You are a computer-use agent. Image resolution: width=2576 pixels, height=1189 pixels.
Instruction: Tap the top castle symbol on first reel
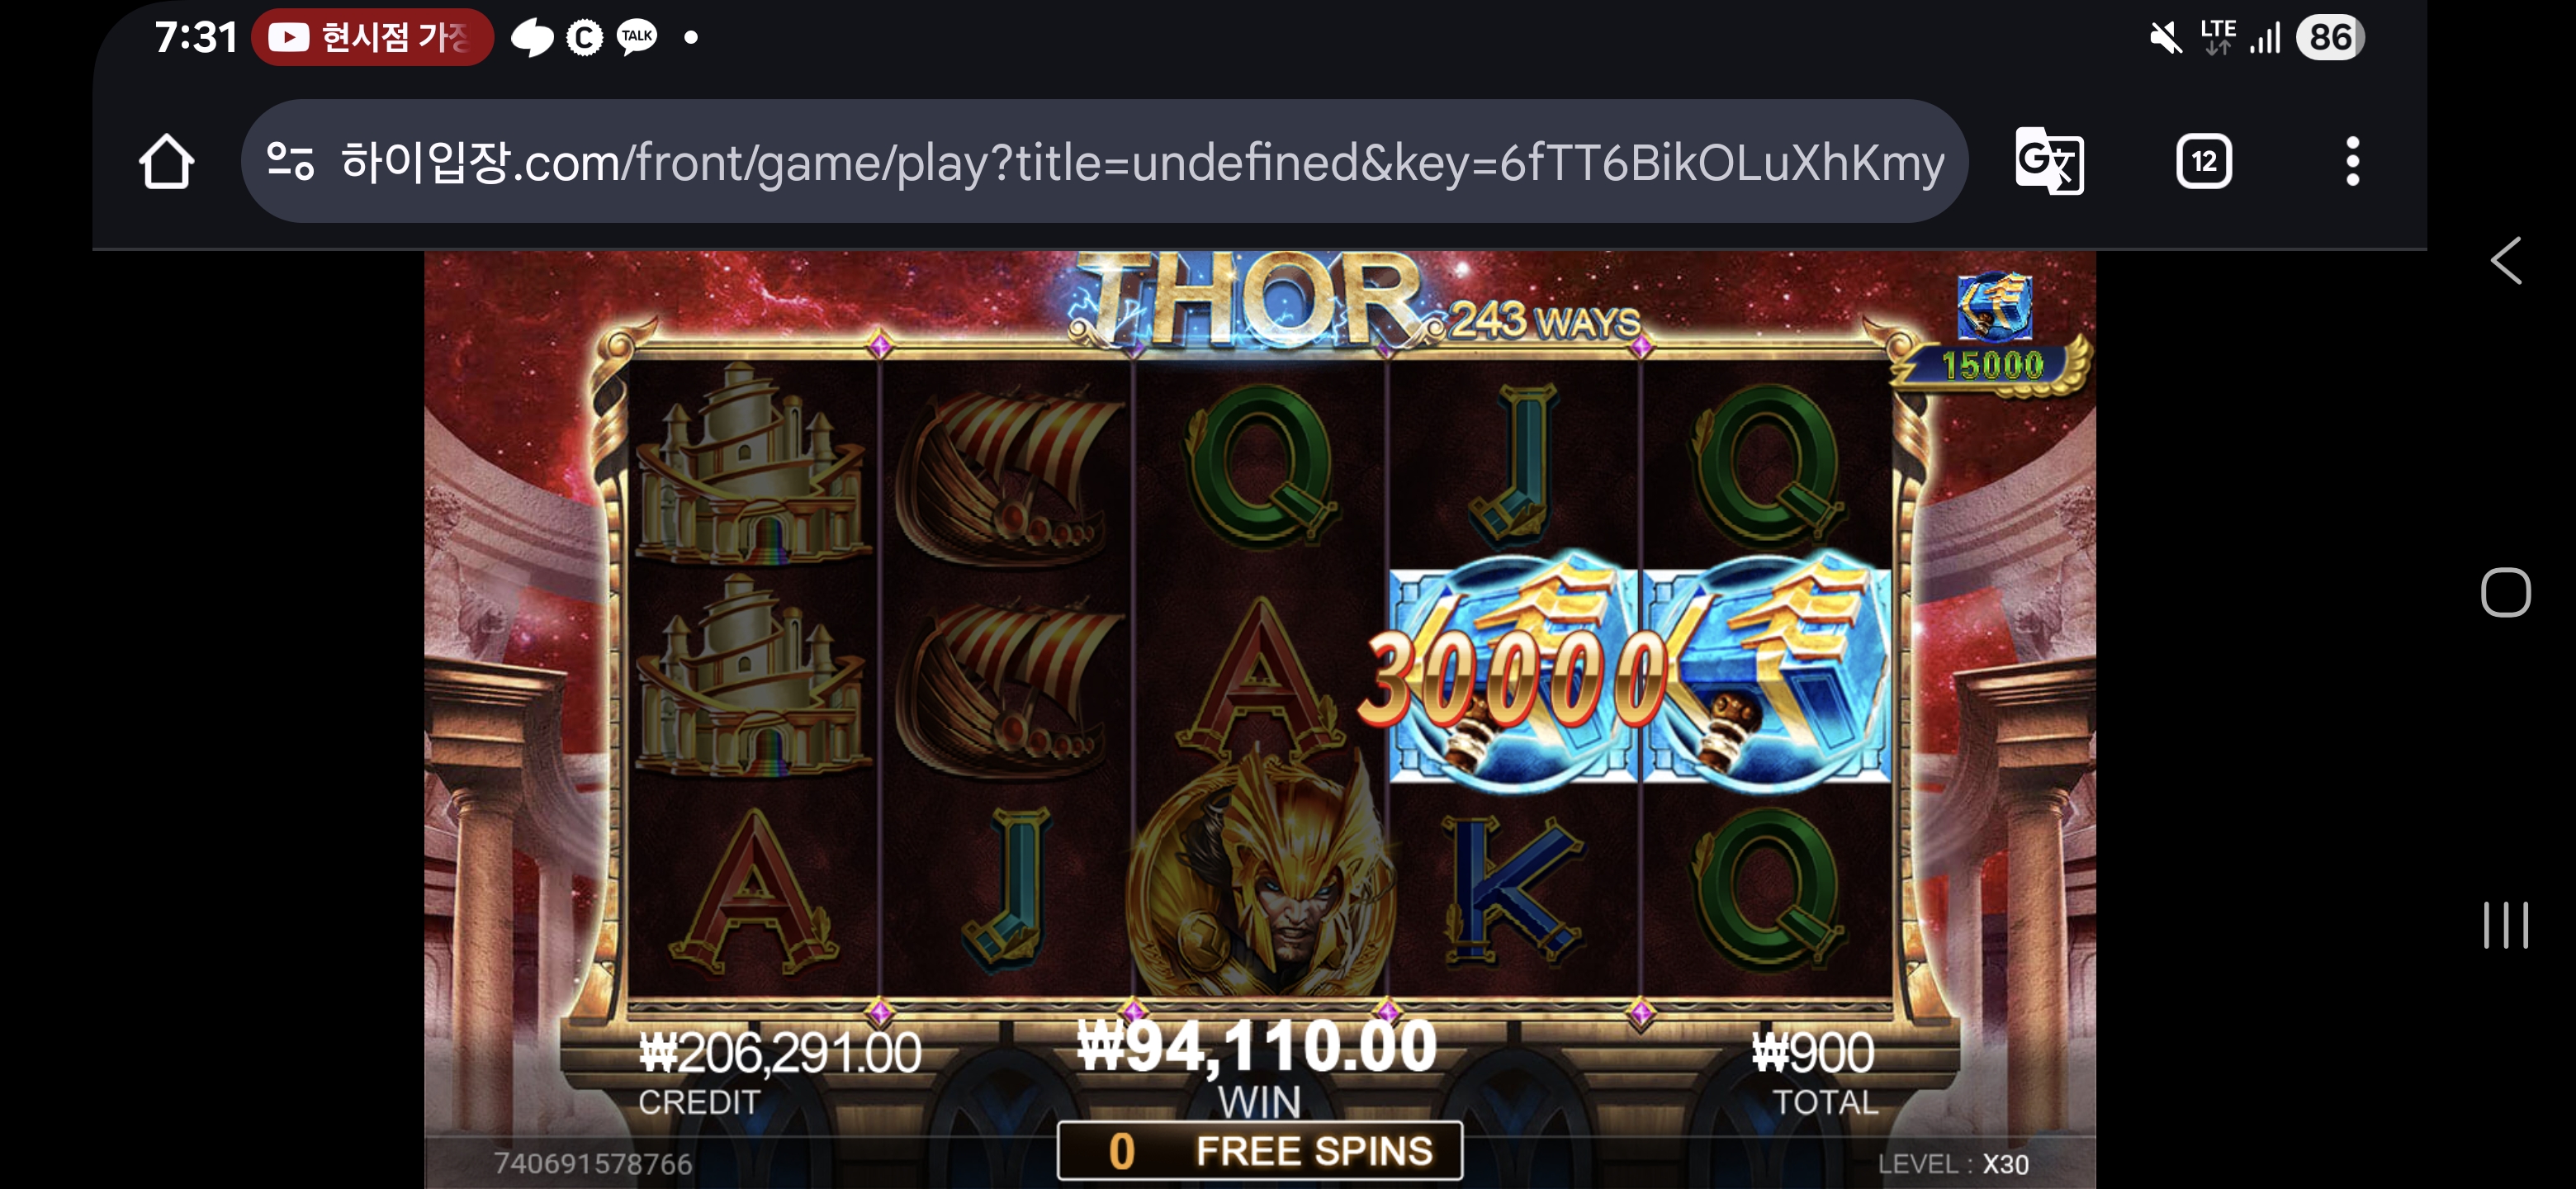click(752, 463)
